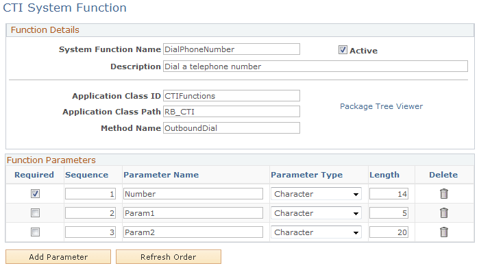The width and height of the screenshot is (479, 268).
Task: Edit the Application Class ID field
Action: (x=232, y=96)
